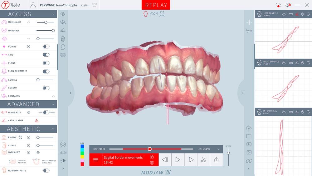Edit the Sagital Border movements recording name

pos(152,157)
